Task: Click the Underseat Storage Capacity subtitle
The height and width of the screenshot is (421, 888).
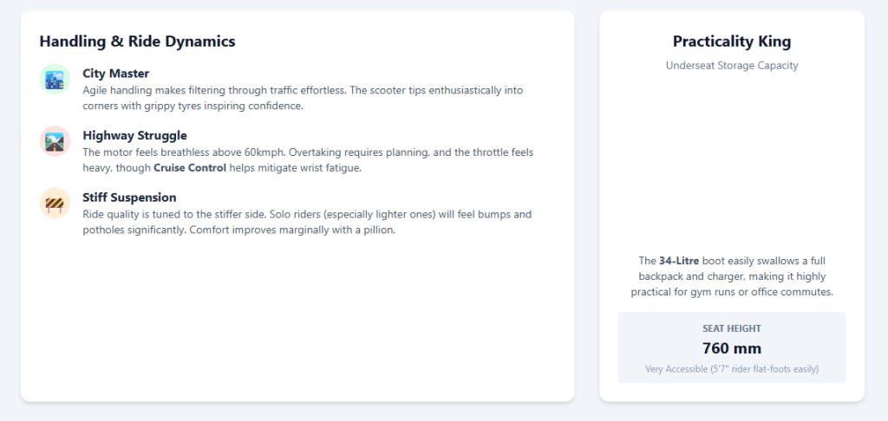Action: coord(731,65)
